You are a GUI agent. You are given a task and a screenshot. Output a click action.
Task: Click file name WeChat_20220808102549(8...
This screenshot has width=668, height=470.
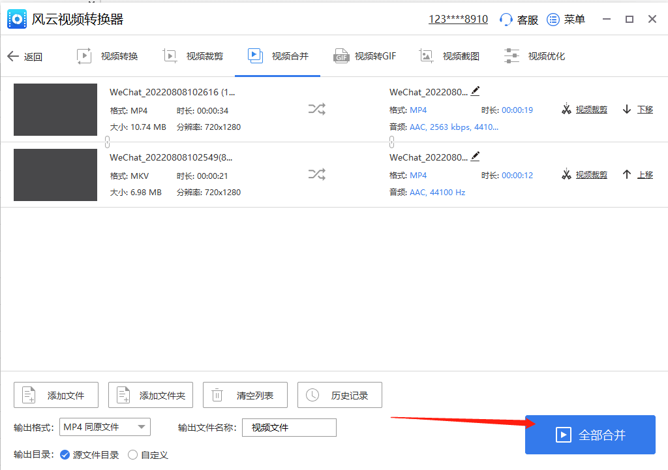171,157
